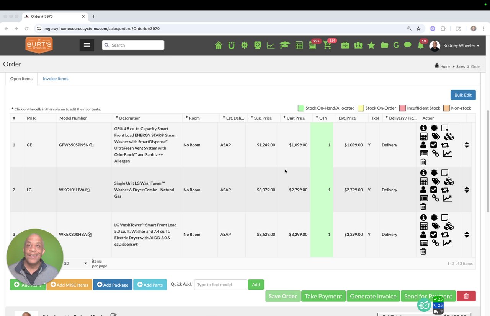Click the briefcase icon in navigation bar
This screenshot has width=490, height=316.
click(x=345, y=45)
